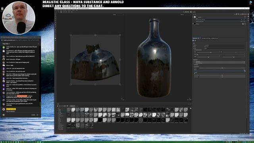Open the Mode menu
254x143 pixels.
[x=61, y=10]
